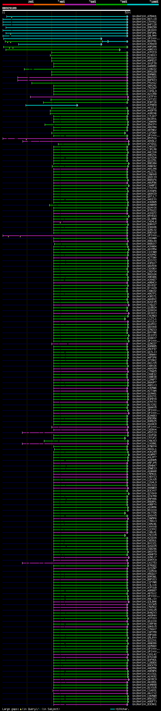
Task: Select the UniRef100_C6ABF2 label
Action: [144, 185]
